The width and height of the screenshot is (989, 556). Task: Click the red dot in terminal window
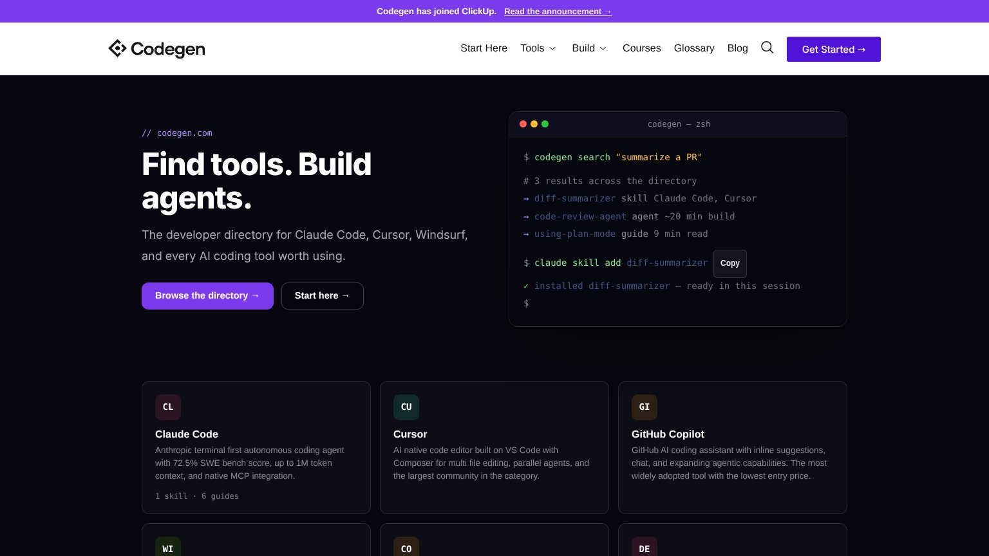tap(523, 124)
